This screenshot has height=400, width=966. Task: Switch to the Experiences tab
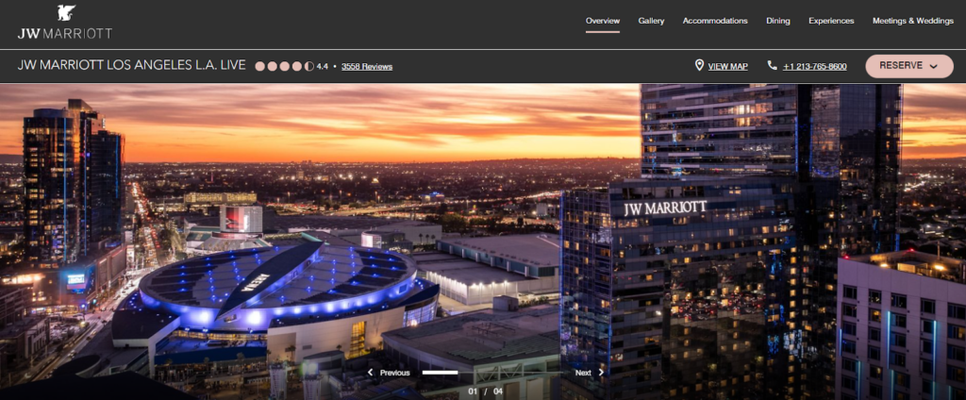click(x=831, y=21)
